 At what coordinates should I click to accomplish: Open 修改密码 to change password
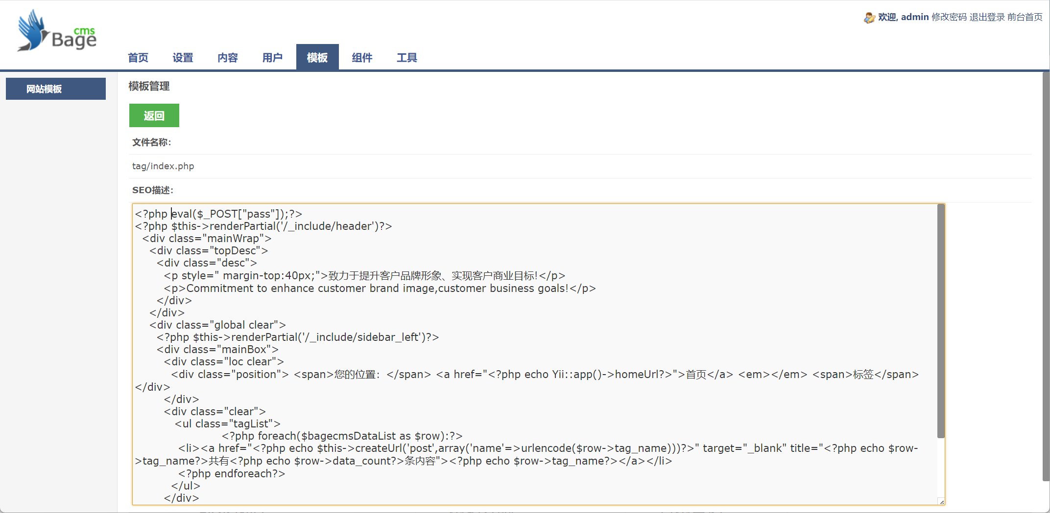point(948,17)
